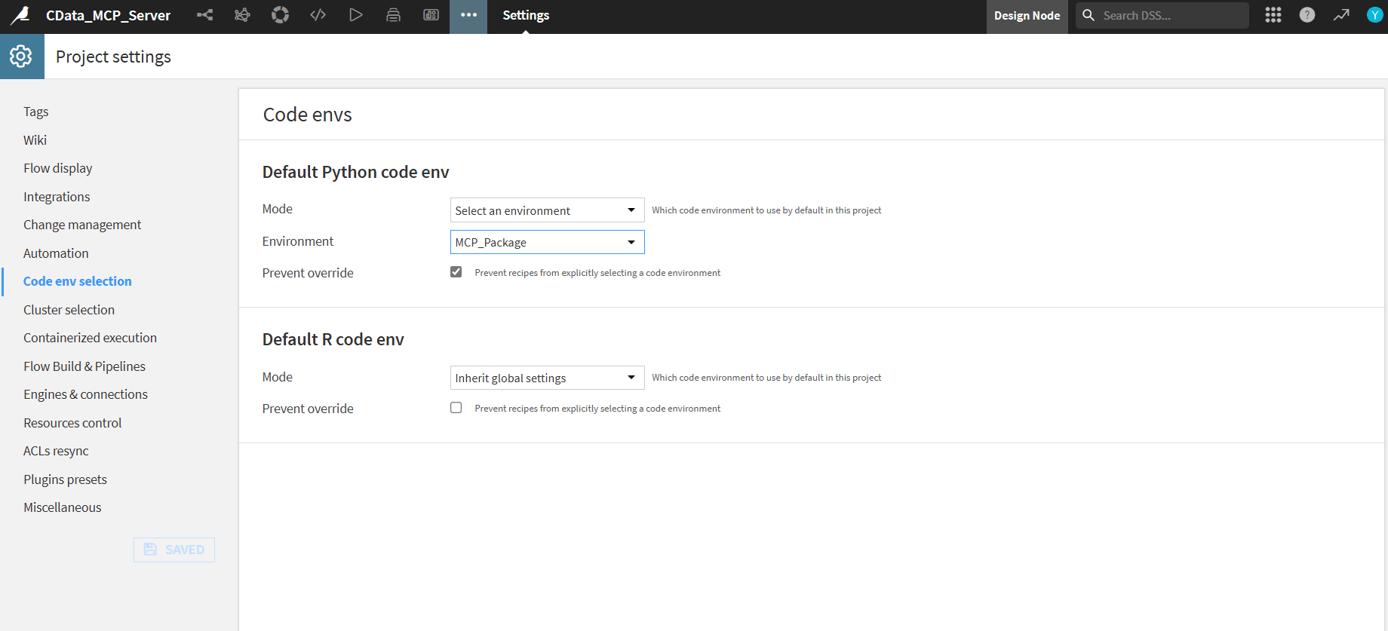Viewport: 1388px width, 631px height.
Task: Click the SAVED button
Action: (174, 550)
